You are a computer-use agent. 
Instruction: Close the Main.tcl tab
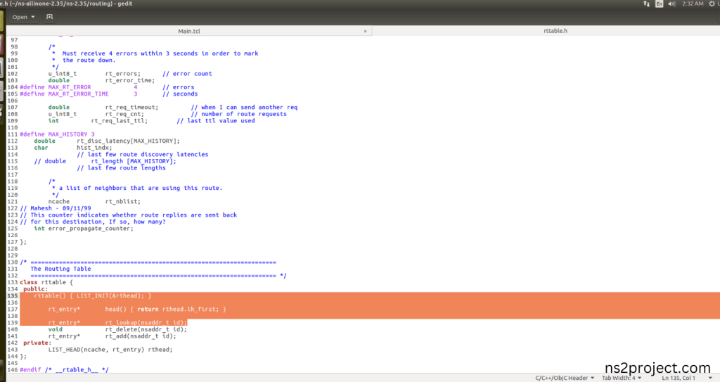[x=365, y=31]
